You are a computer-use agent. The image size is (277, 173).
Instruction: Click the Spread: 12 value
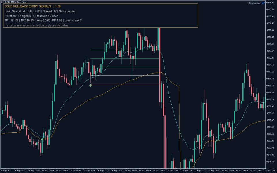click(50, 11)
